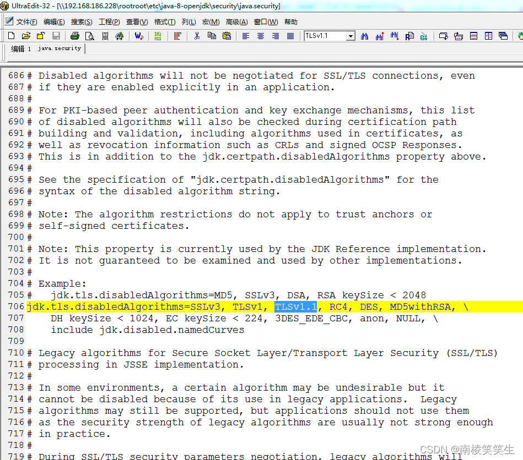Image resolution: width=523 pixels, height=460 pixels.
Task: Open 帮助 menu
Action: pyautogui.click(x=290, y=22)
